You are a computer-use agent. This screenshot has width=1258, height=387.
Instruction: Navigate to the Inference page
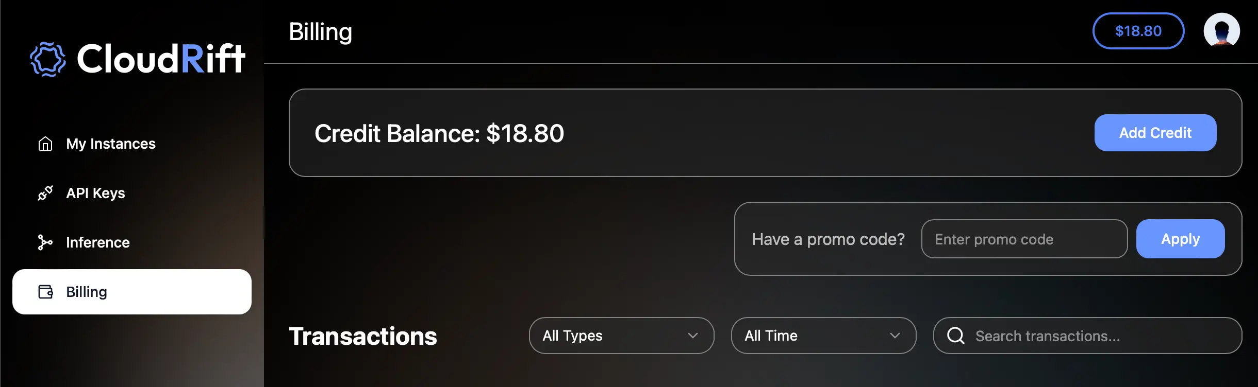tap(98, 242)
